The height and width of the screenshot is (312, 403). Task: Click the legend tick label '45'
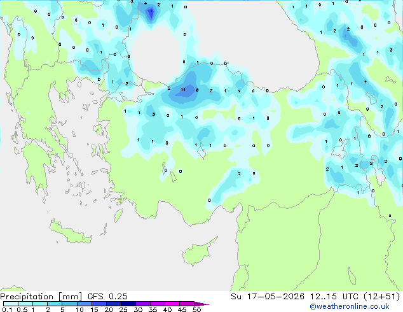(182, 309)
